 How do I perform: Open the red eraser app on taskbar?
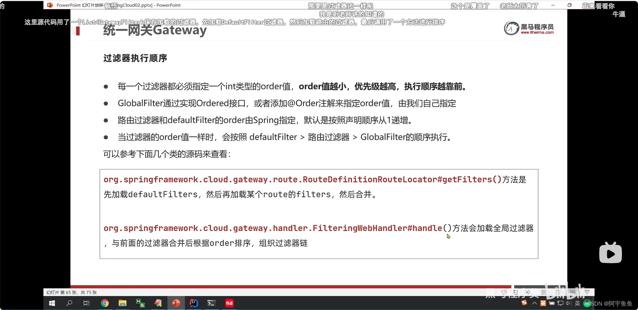[158, 303]
